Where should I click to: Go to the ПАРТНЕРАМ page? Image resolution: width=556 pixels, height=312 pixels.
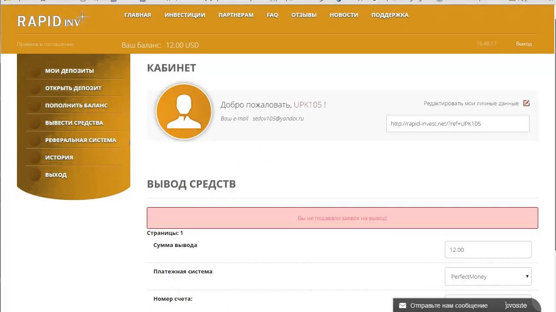click(236, 15)
